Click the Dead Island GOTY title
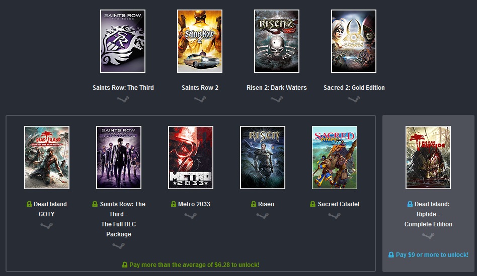 (x=50, y=209)
